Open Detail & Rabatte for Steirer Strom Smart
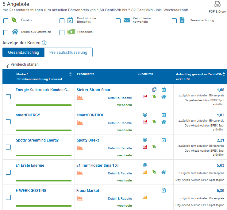Viewport: 227px width, 210px height. 120,98
